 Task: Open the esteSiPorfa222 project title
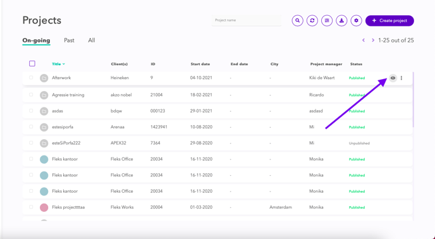[66, 143]
